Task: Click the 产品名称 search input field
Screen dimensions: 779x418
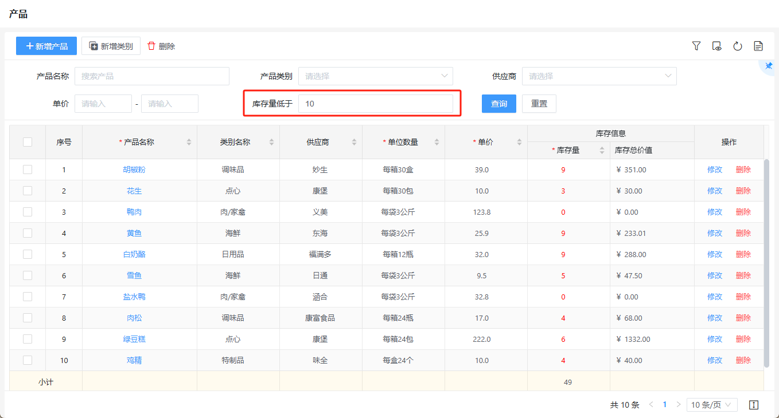Action: click(x=151, y=76)
